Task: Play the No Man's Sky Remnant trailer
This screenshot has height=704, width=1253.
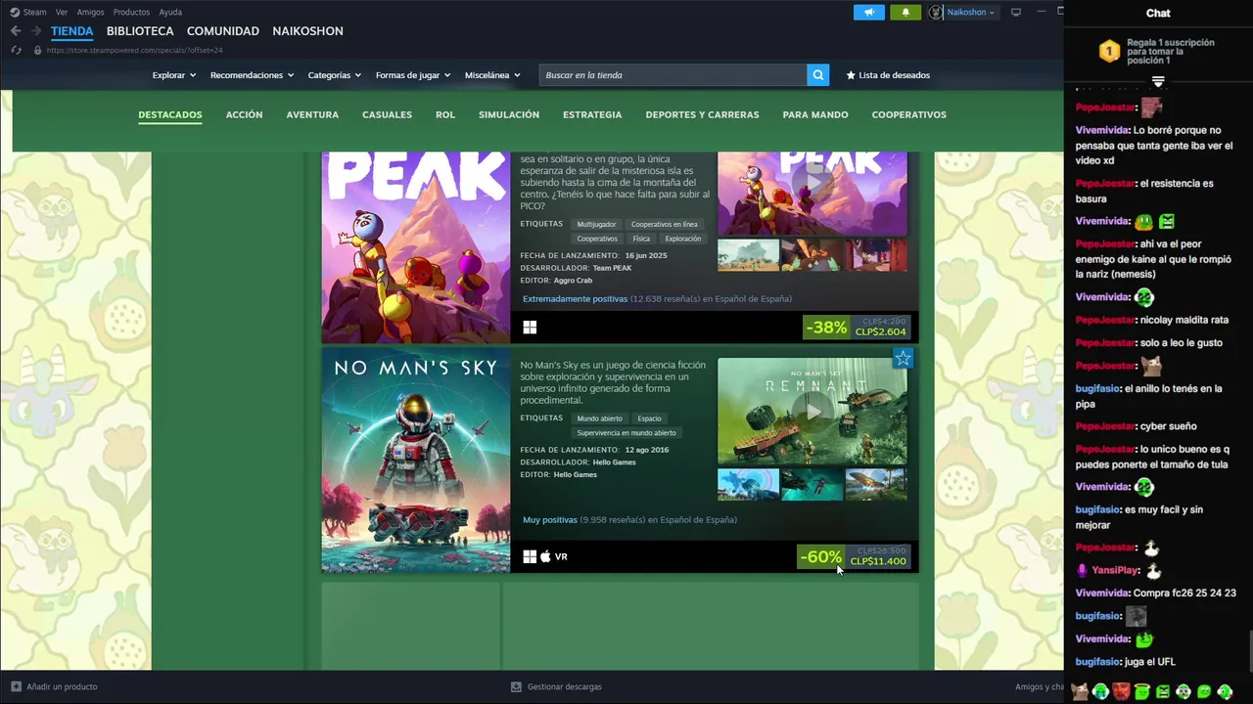Action: tap(812, 412)
